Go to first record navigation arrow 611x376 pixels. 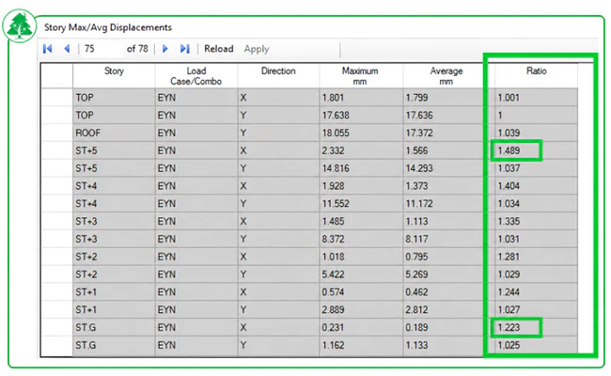pyautogui.click(x=48, y=49)
